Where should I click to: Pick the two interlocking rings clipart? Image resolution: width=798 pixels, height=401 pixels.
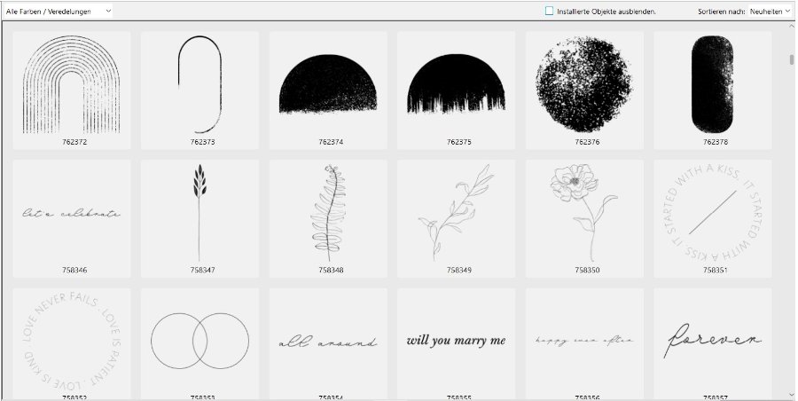(x=200, y=344)
